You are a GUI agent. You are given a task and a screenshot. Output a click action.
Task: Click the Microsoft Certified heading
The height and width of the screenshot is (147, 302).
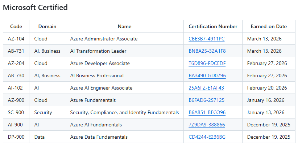(35, 8)
